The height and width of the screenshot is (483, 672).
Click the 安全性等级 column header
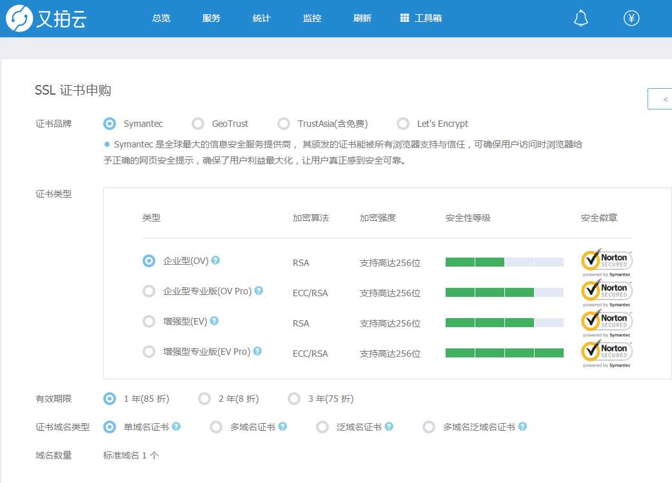click(468, 218)
